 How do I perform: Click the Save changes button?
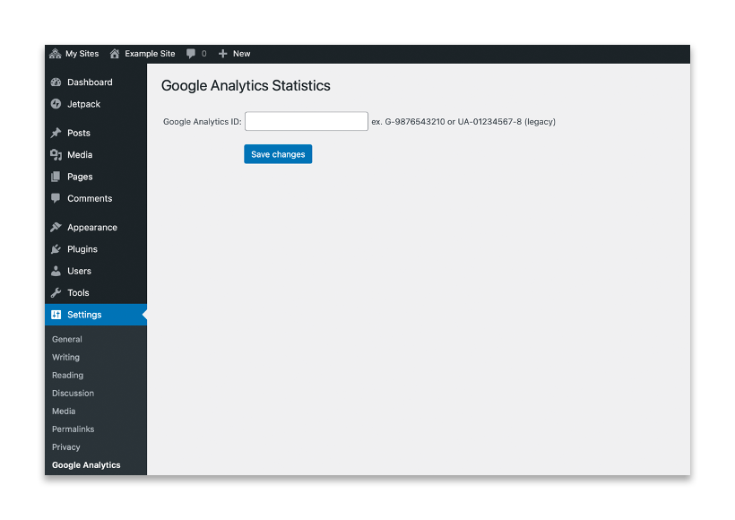tap(278, 154)
